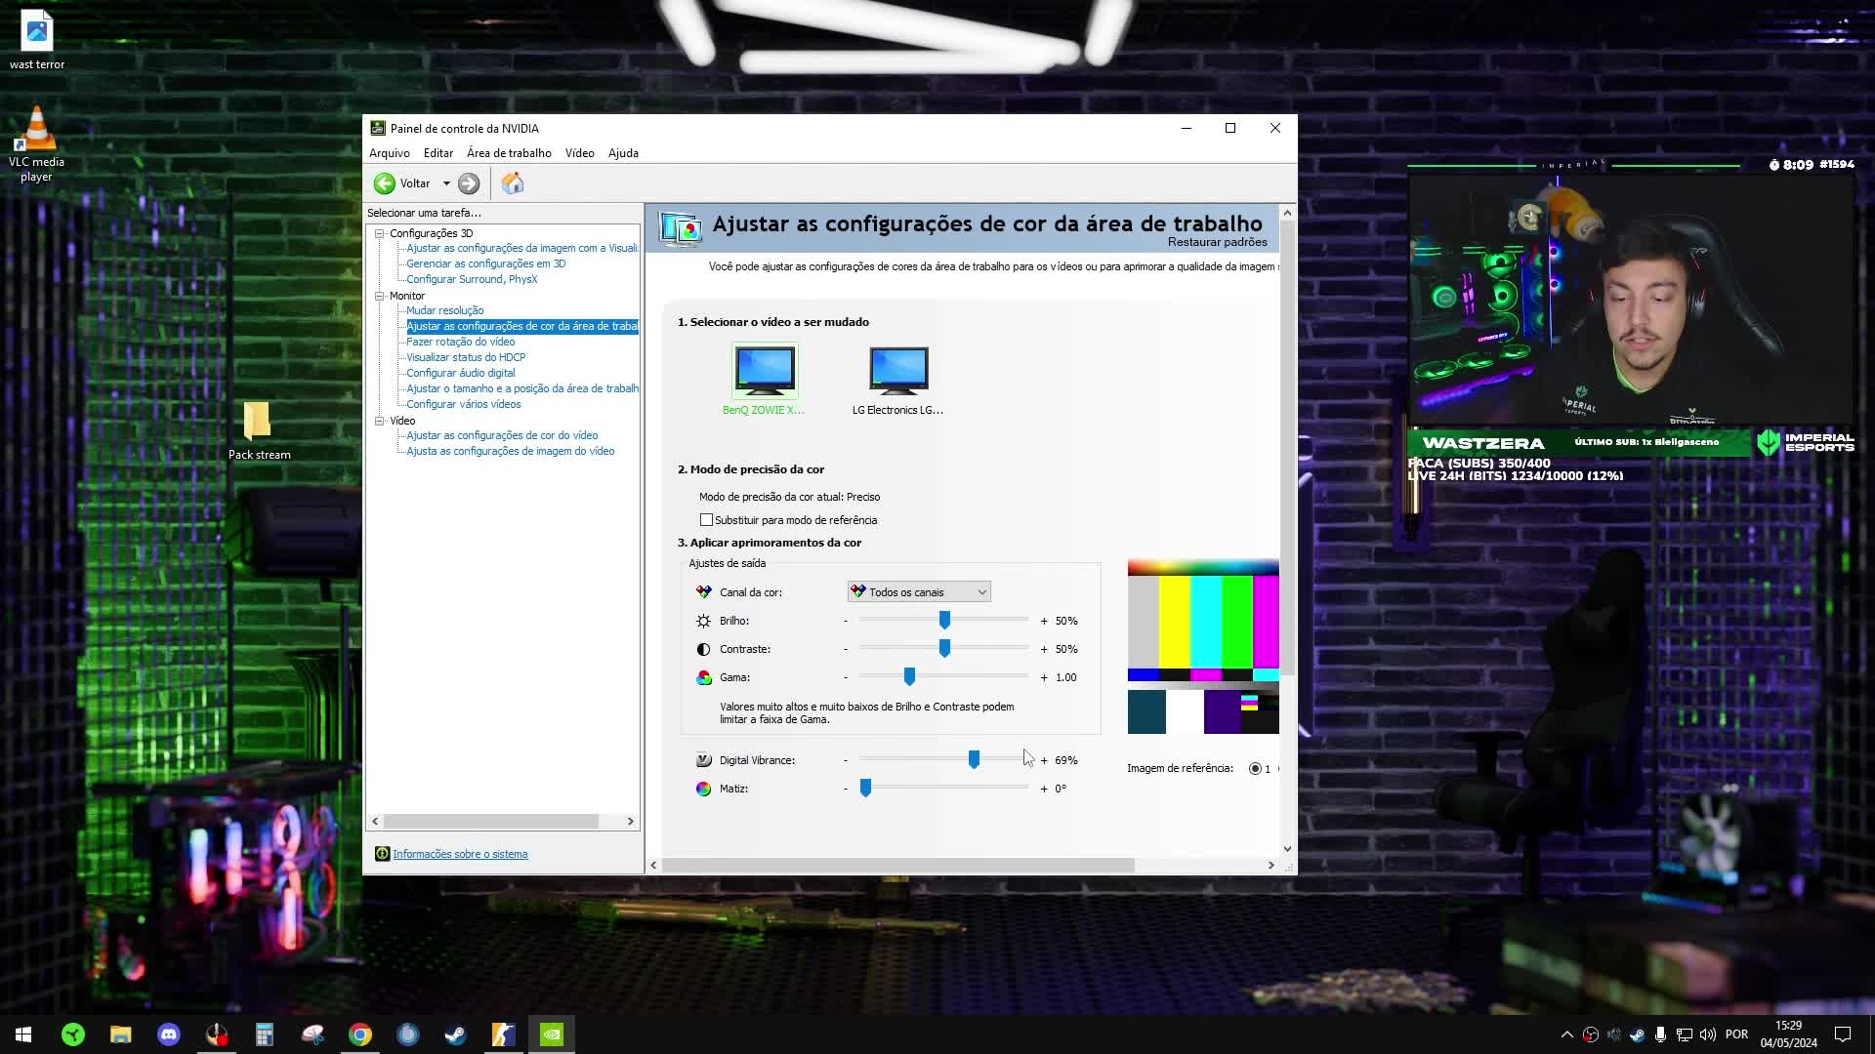Enable Substituir para modo de referência checkbox
Screen dimensions: 1875x1054
(706, 520)
